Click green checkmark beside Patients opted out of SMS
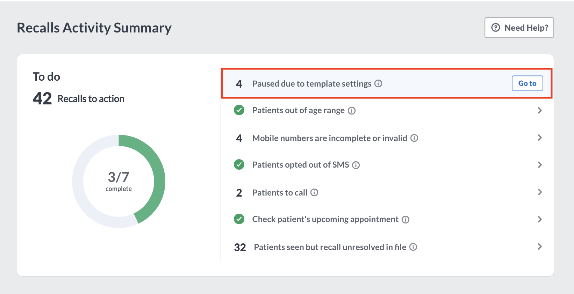The image size is (574, 294). [239, 164]
